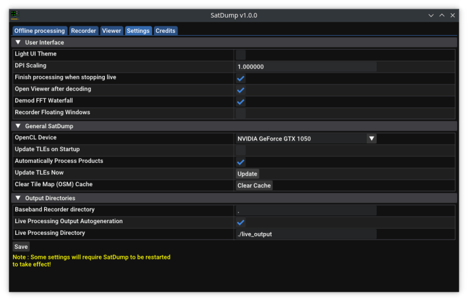
Task: Close the SatDump window
Action: [x=453, y=15]
